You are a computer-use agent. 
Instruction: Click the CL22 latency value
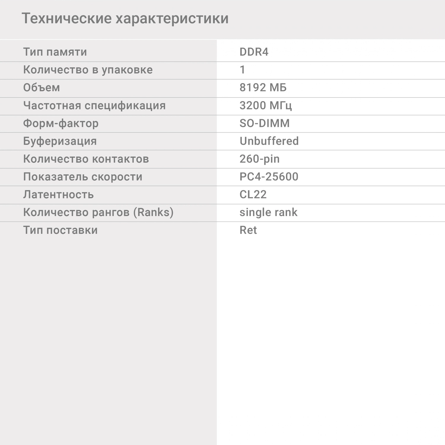point(253,194)
